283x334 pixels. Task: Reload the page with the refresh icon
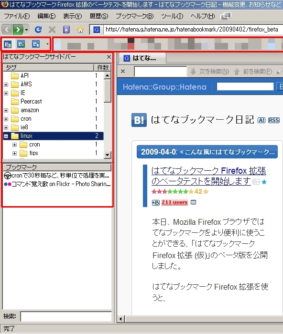tap(38, 30)
